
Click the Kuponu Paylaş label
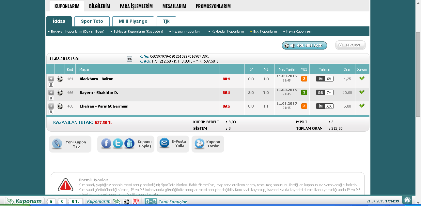(x=145, y=144)
